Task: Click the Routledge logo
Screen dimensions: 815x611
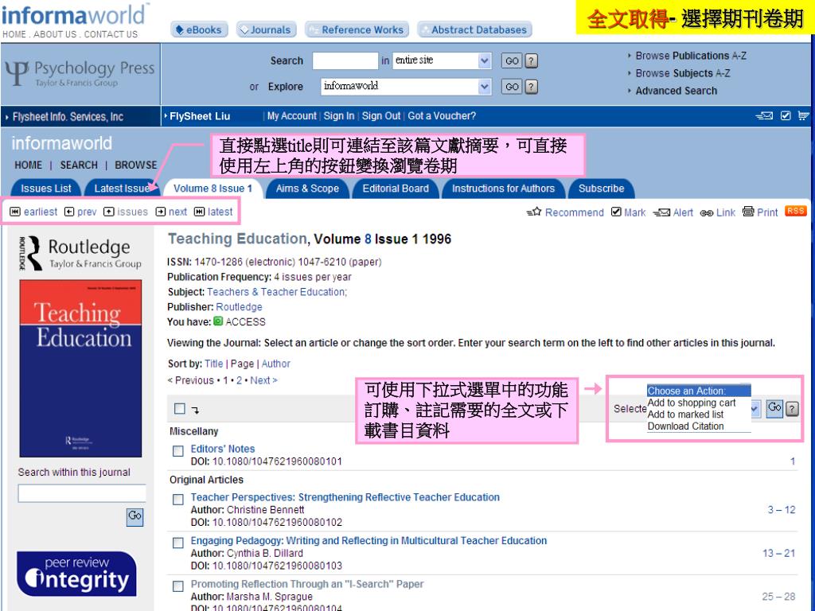Action: [80, 253]
